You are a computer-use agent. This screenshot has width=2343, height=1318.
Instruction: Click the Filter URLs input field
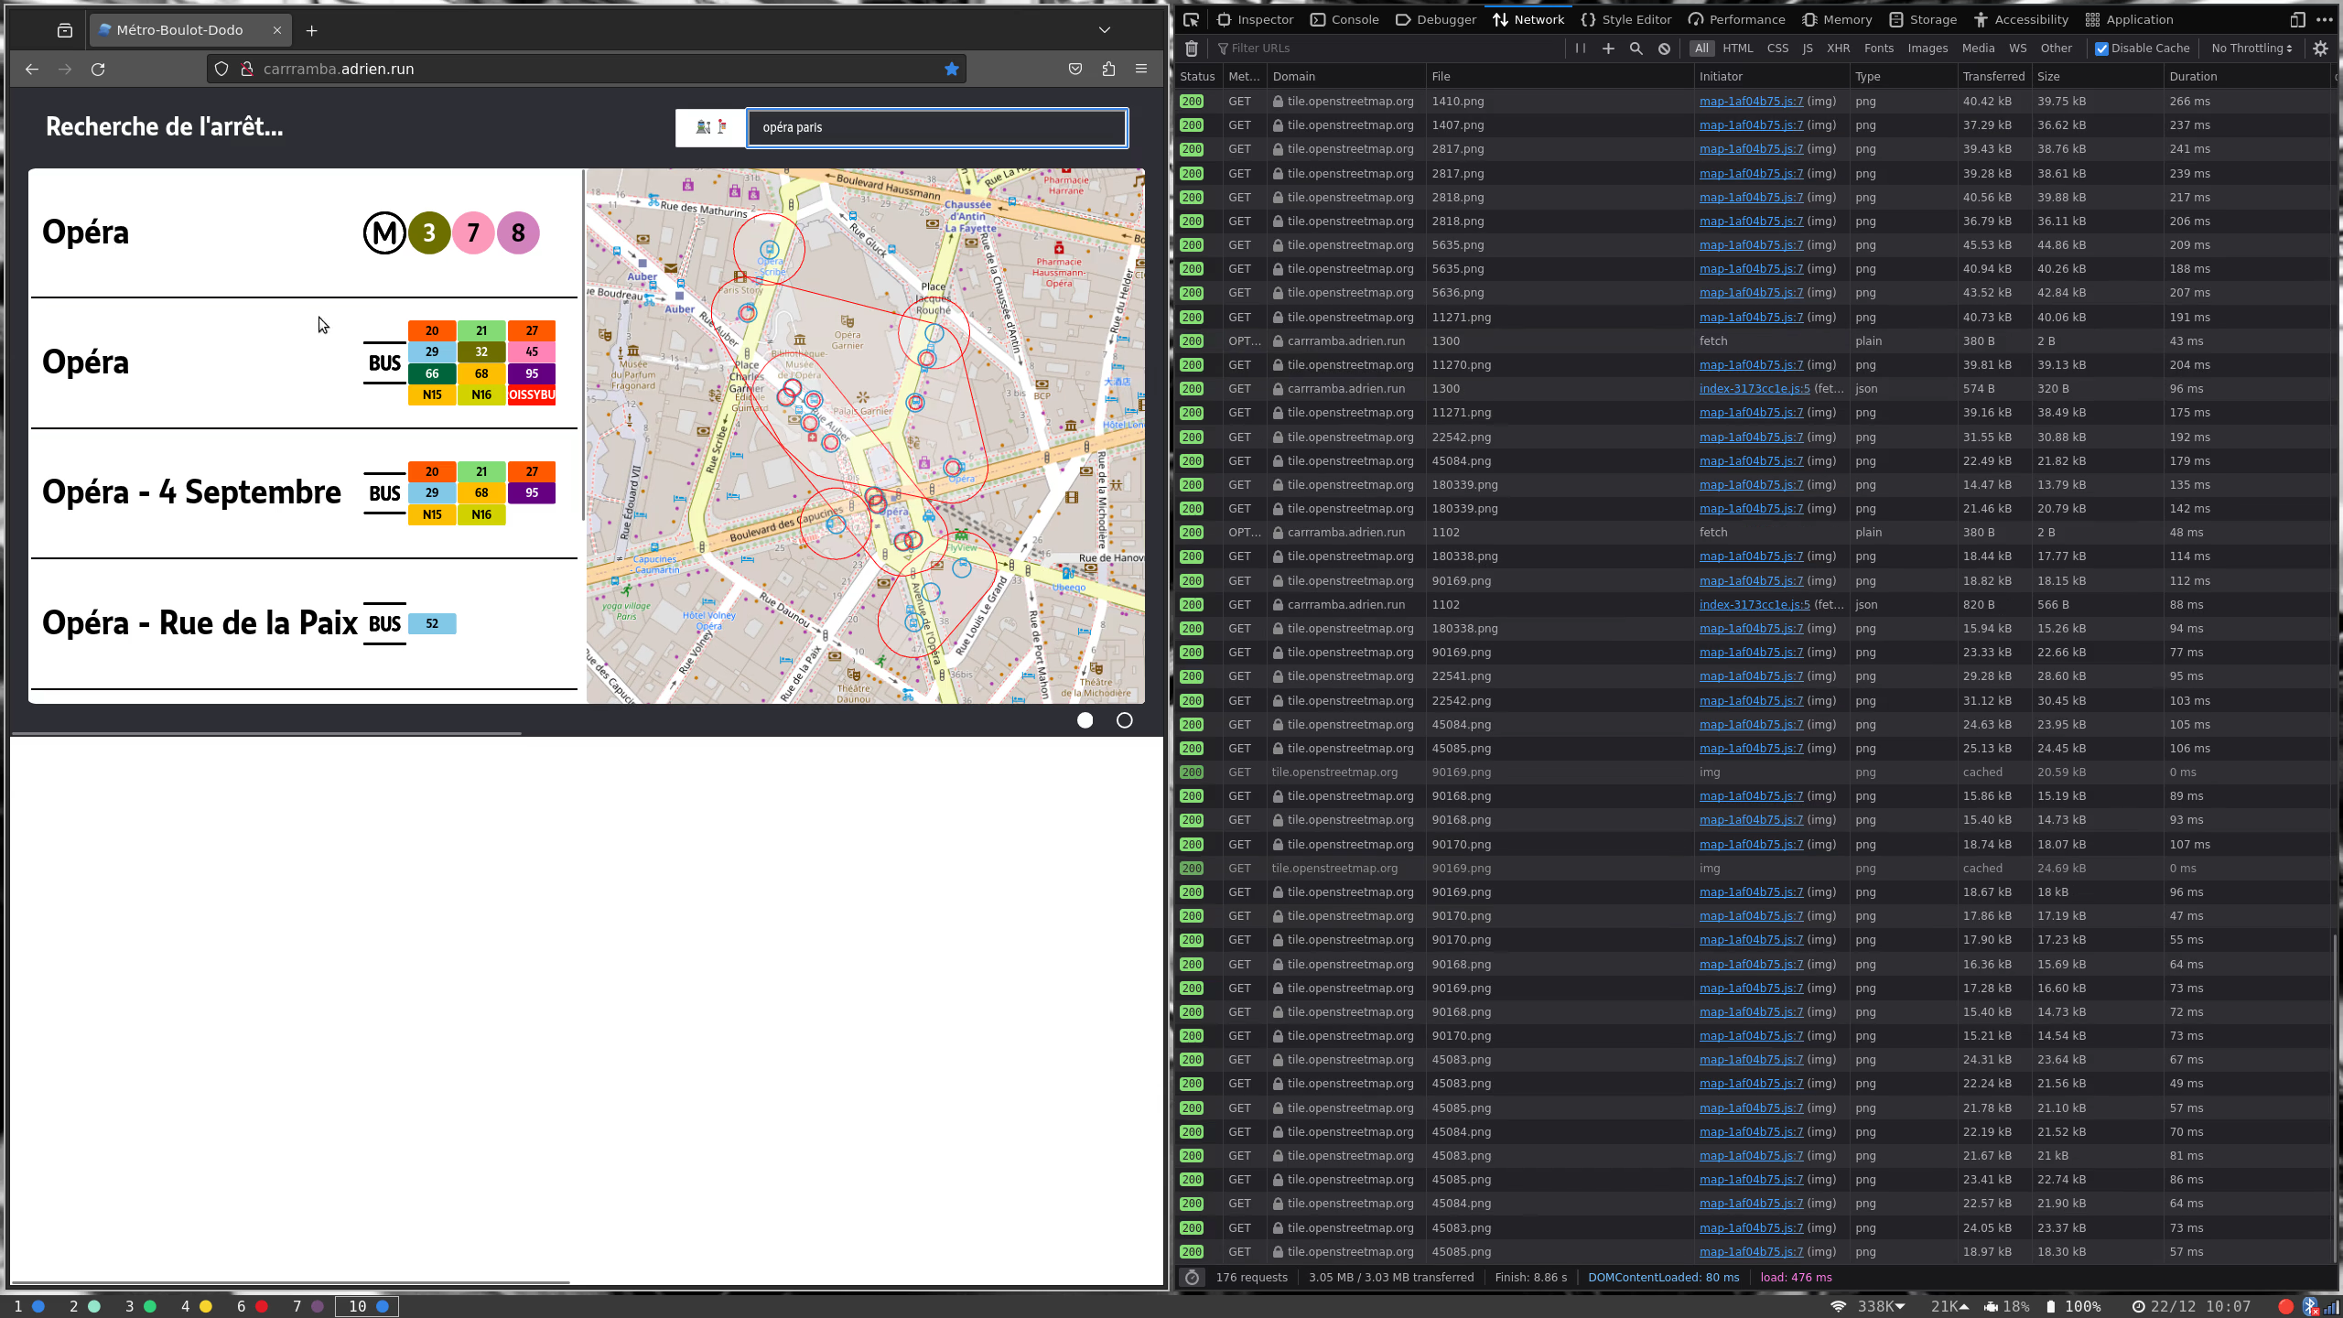click(1389, 49)
